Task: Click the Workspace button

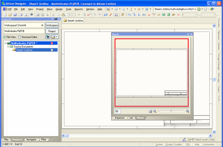Action: click(52, 25)
